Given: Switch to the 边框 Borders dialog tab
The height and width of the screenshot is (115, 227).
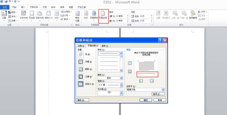Looking at the screenshot, I should (81, 46).
